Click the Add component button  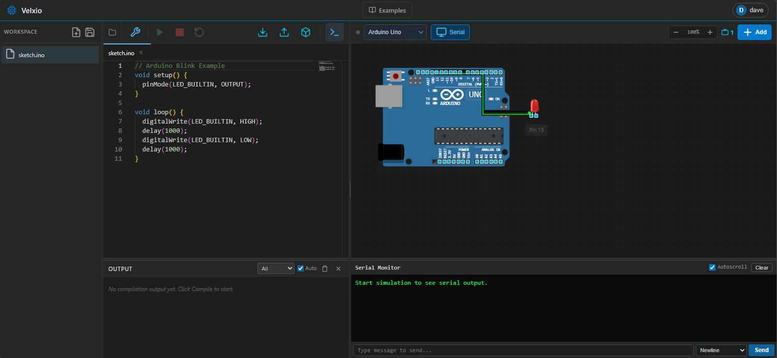[x=755, y=32]
